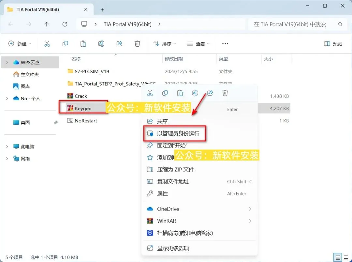Close the TIA Portal V19 tab
This screenshot has width=352, height=262.
(86, 9)
